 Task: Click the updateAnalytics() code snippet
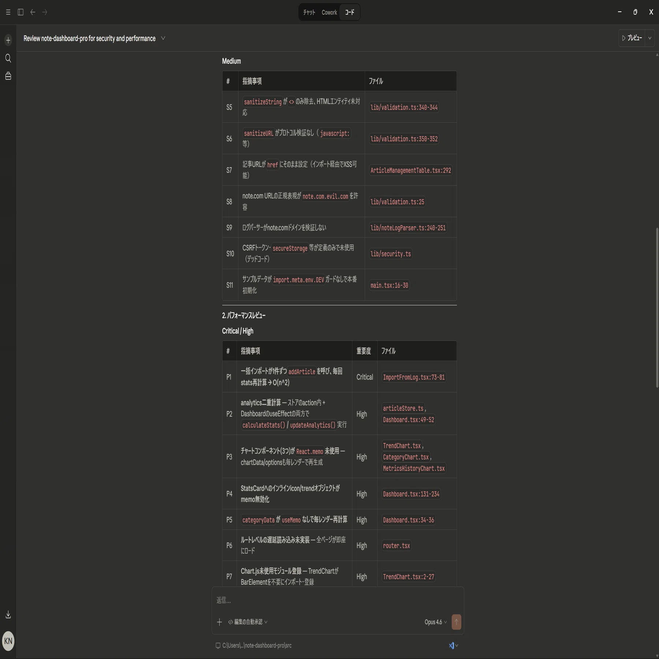pos(312,425)
